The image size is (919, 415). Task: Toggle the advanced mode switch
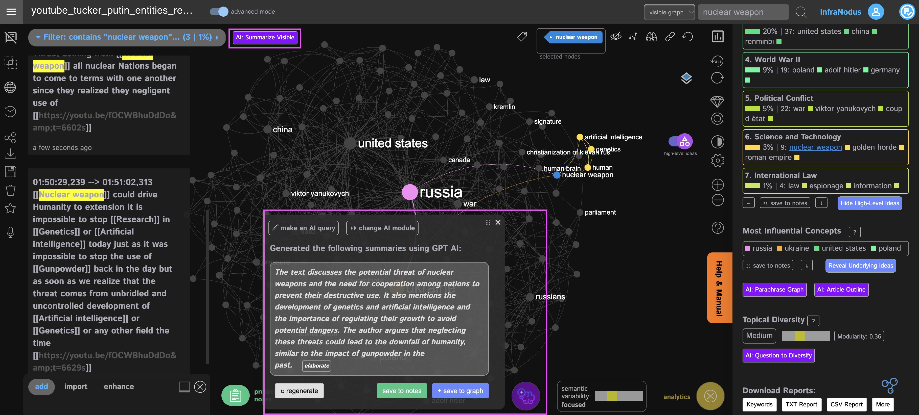click(x=219, y=11)
